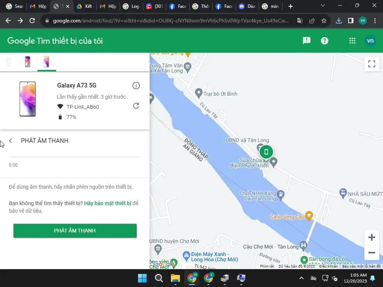Viewport: 383px width, 287px height.
Task: Send feedback via exclamation speech bubble icon
Action: [x=307, y=40]
